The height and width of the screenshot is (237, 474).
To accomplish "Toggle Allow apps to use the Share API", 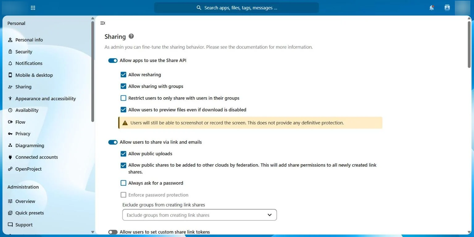I will (113, 60).
